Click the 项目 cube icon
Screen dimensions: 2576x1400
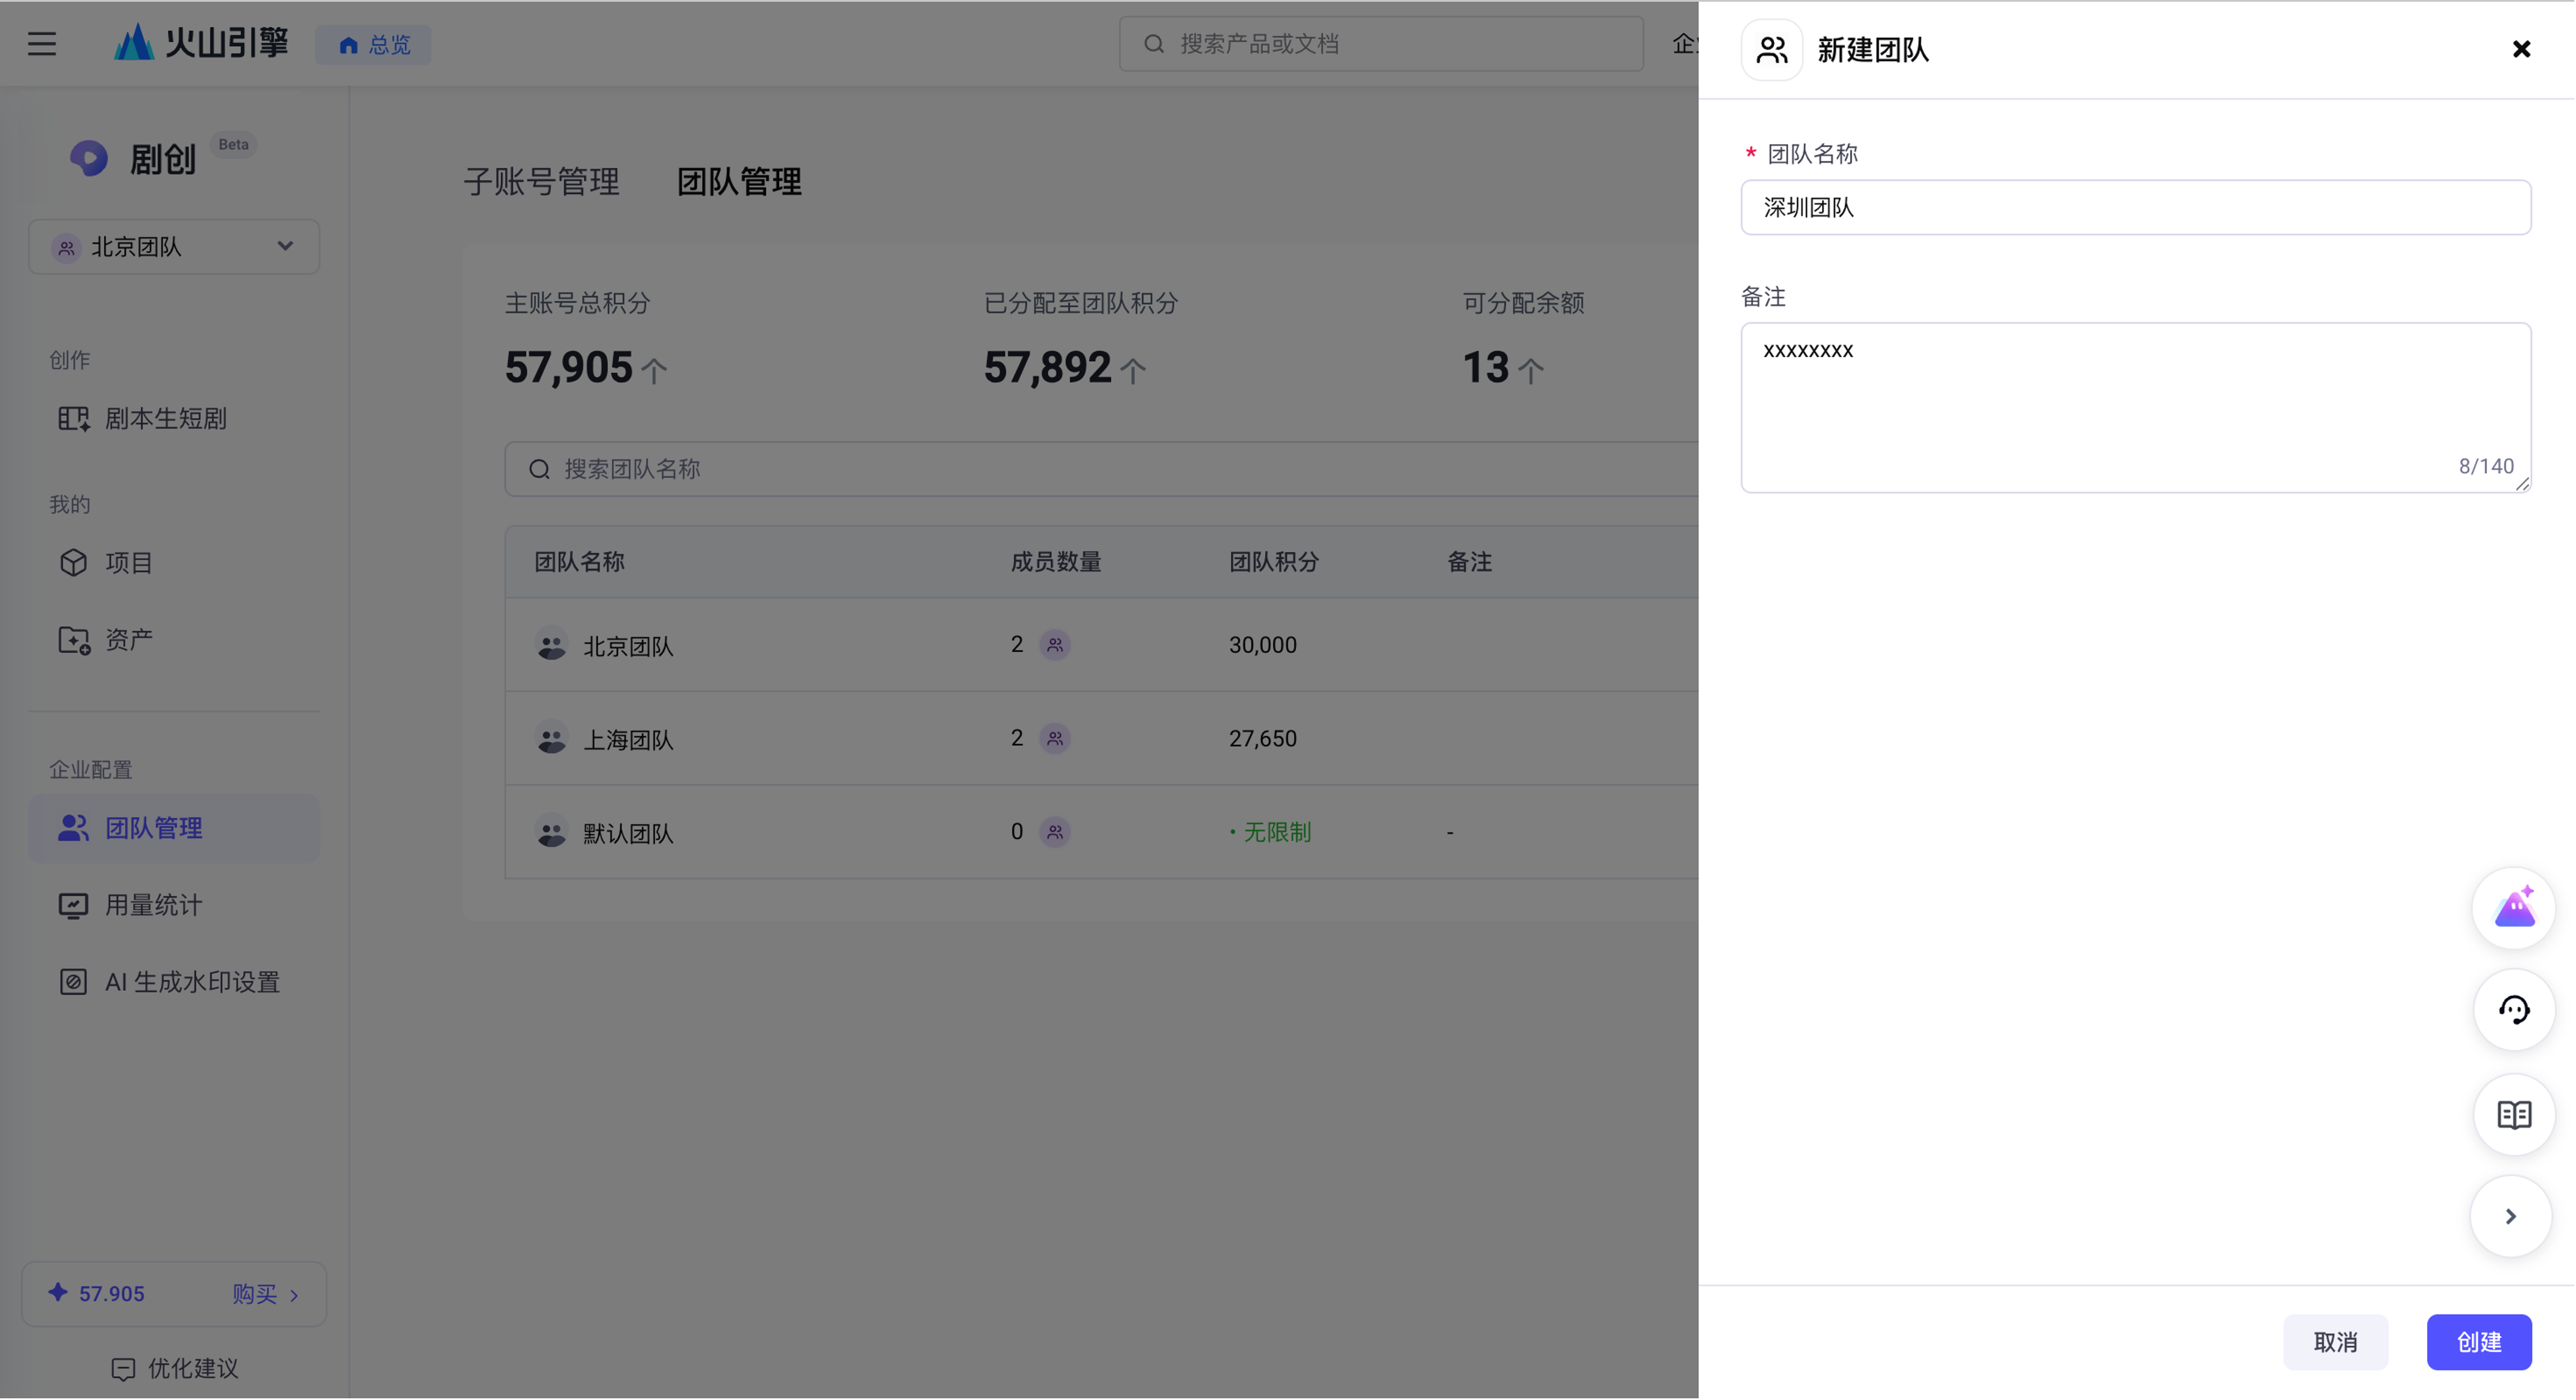pyautogui.click(x=73, y=563)
